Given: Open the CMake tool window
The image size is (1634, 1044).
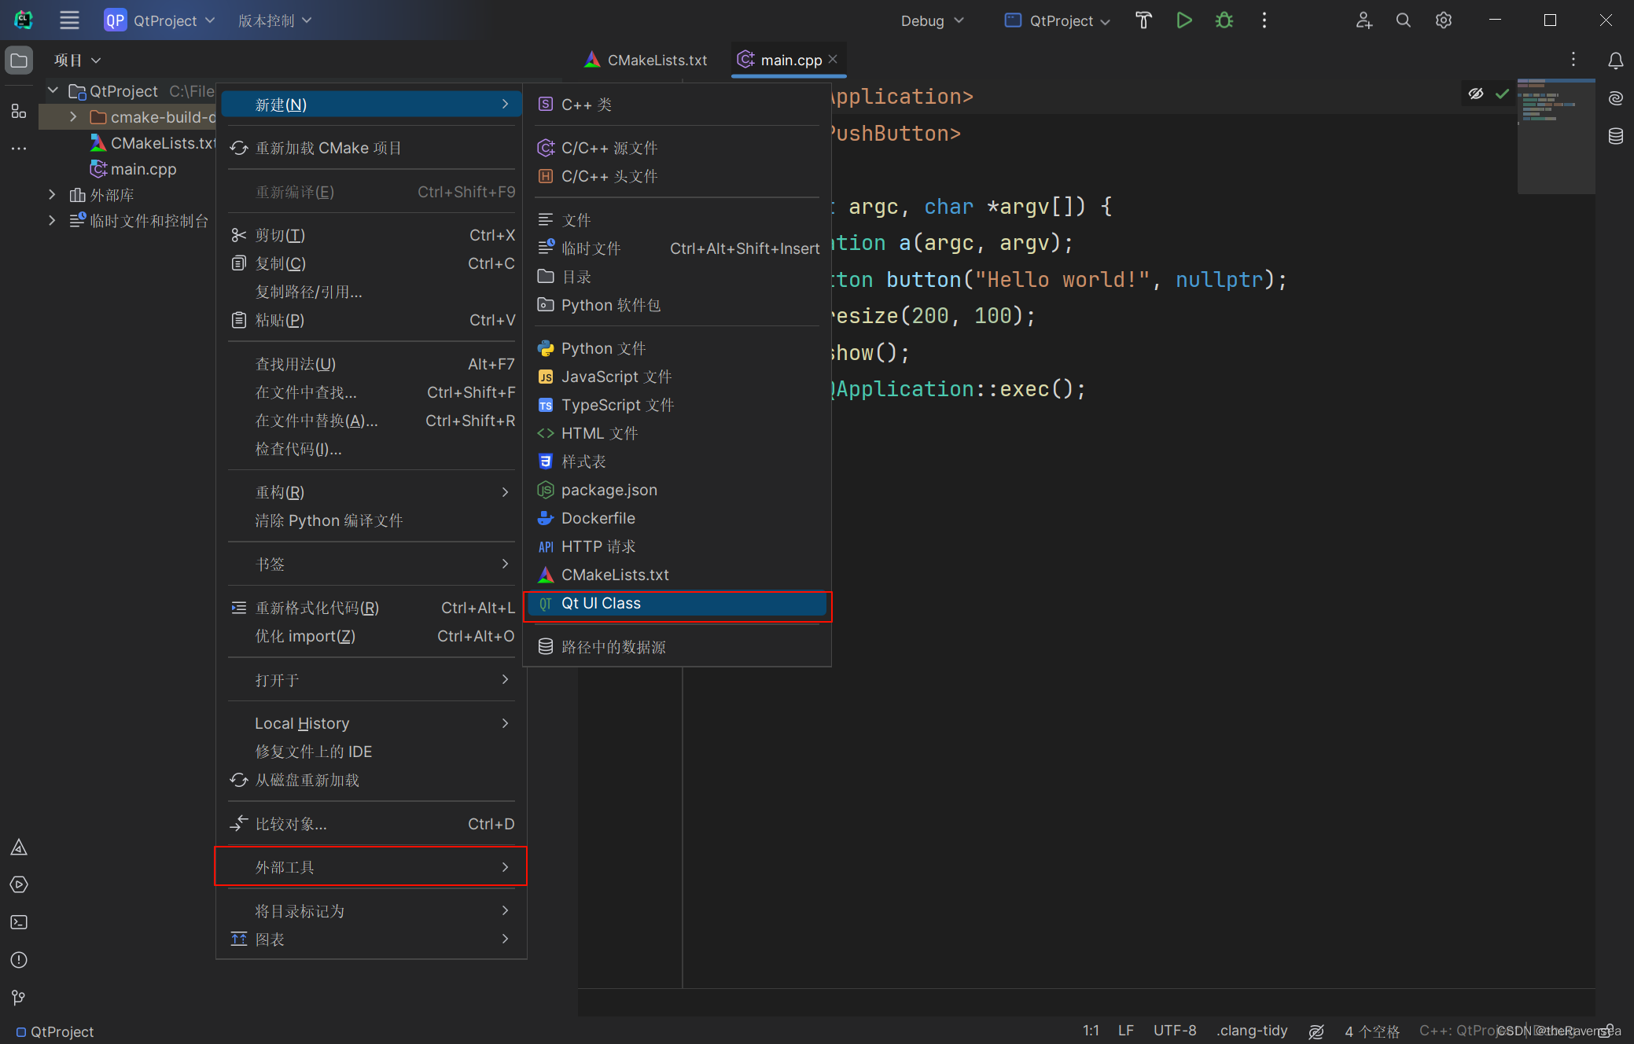Looking at the screenshot, I should point(19,847).
